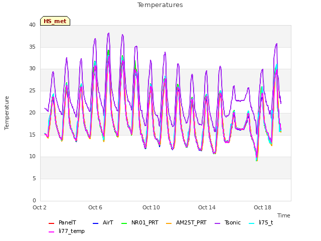This screenshot has width=321, height=241.
Task: Click the 35 y-axis tick label
Action: (x=32, y=47)
